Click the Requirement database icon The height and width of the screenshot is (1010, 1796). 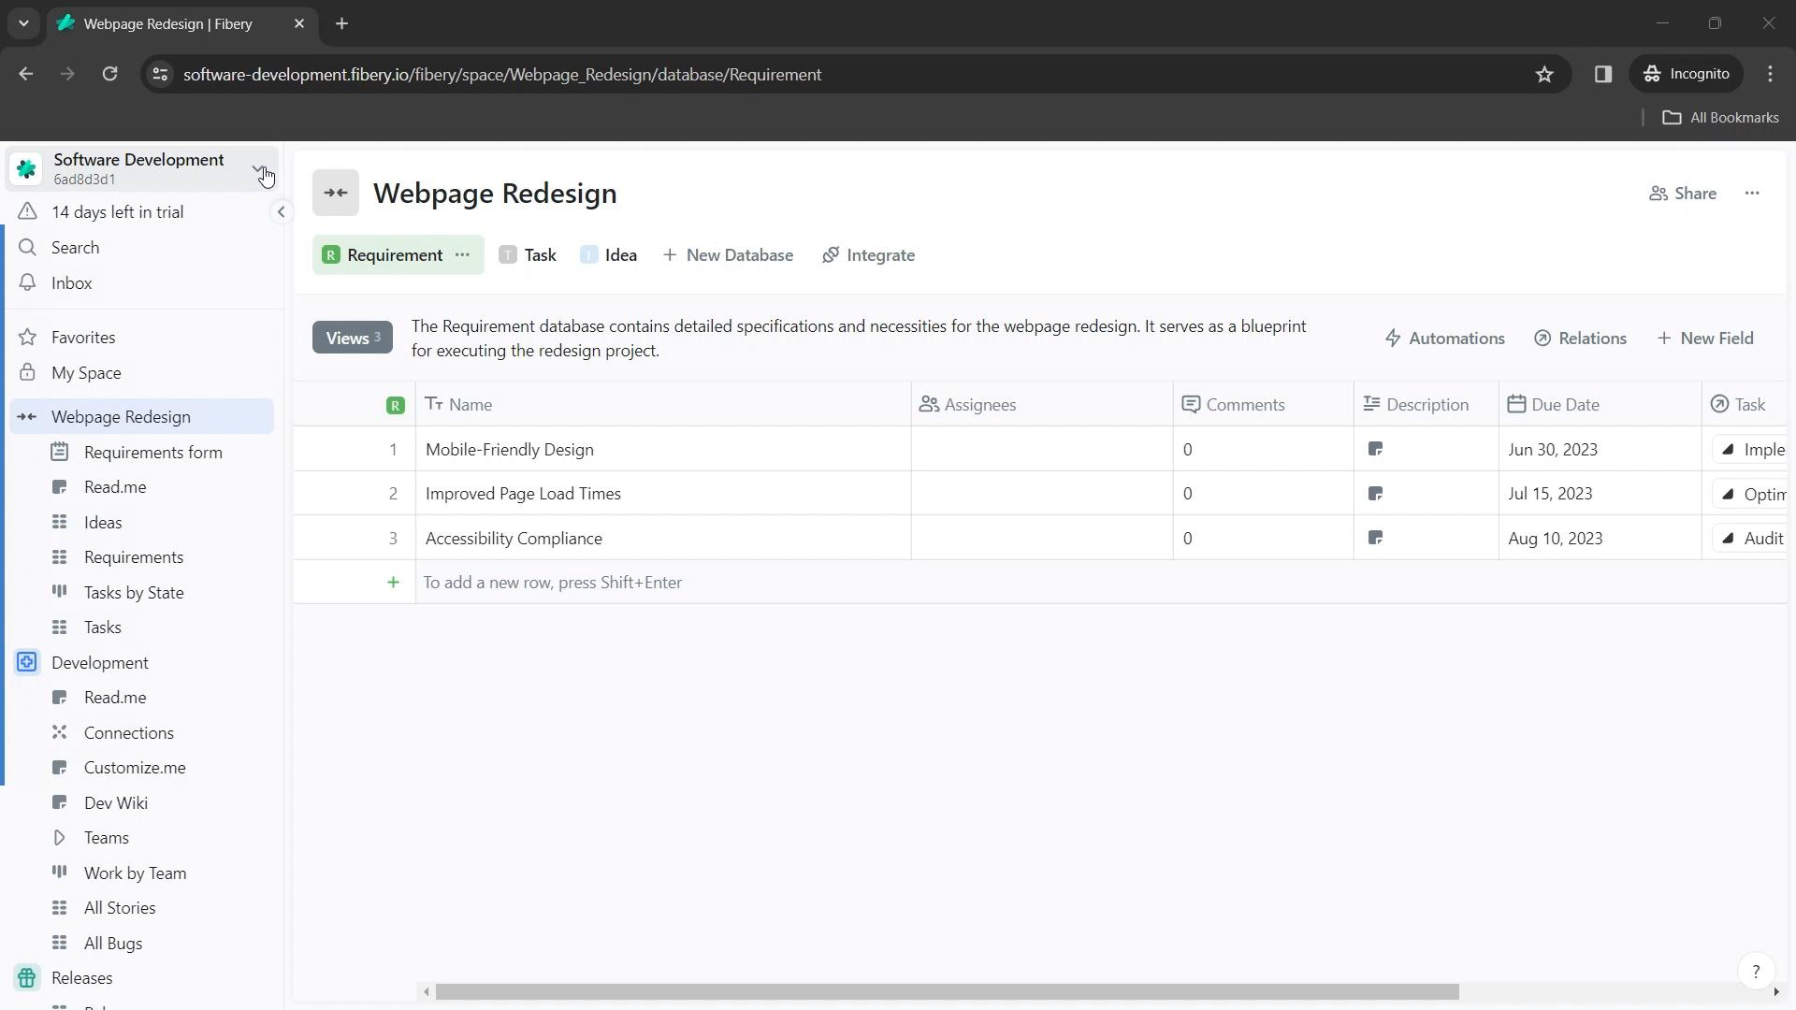pyautogui.click(x=332, y=255)
